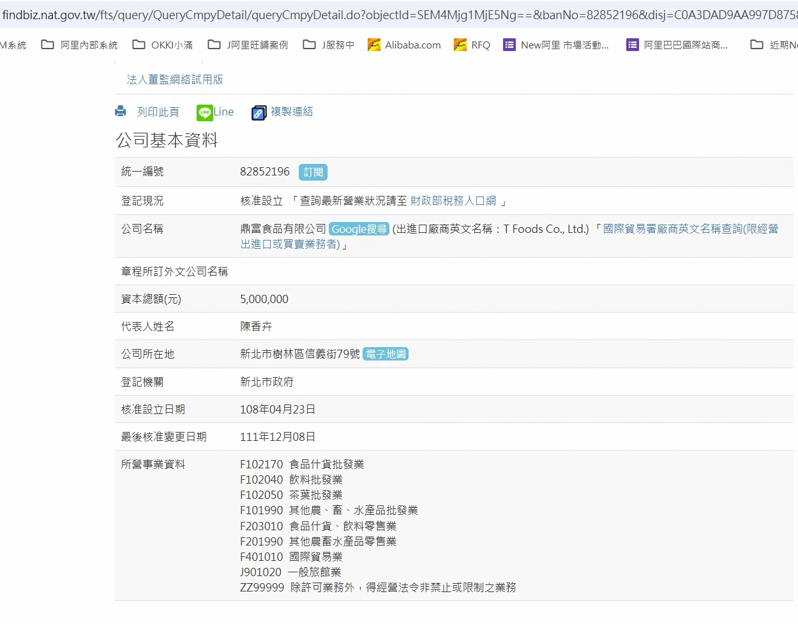Image resolution: width=798 pixels, height=624 pixels.
Task: Open the Alibaba.com bookmark icon
Action: pos(374,45)
